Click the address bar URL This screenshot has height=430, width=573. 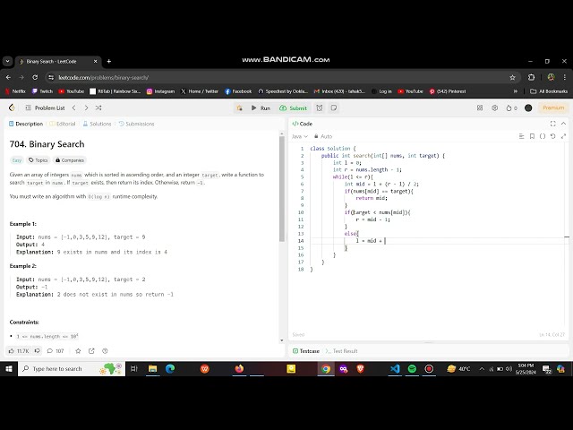click(x=104, y=78)
